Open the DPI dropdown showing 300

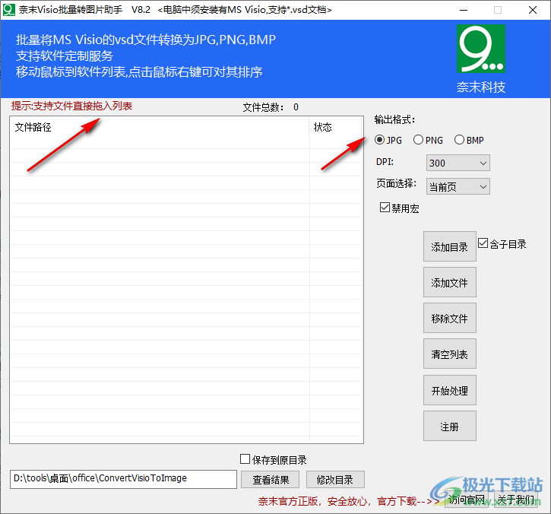coord(458,163)
